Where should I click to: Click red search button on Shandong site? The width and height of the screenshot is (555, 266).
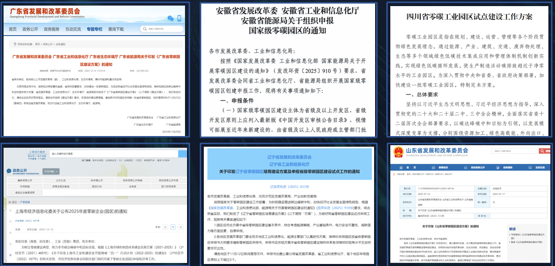tap(544, 151)
